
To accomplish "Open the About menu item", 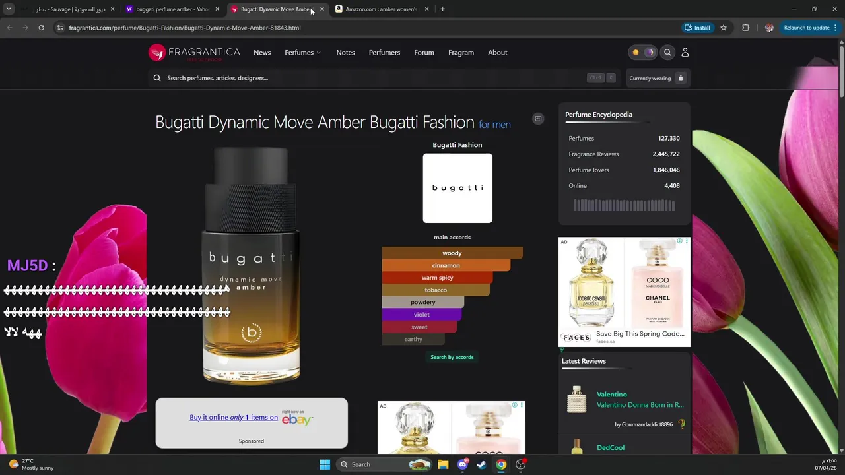I will click(498, 53).
